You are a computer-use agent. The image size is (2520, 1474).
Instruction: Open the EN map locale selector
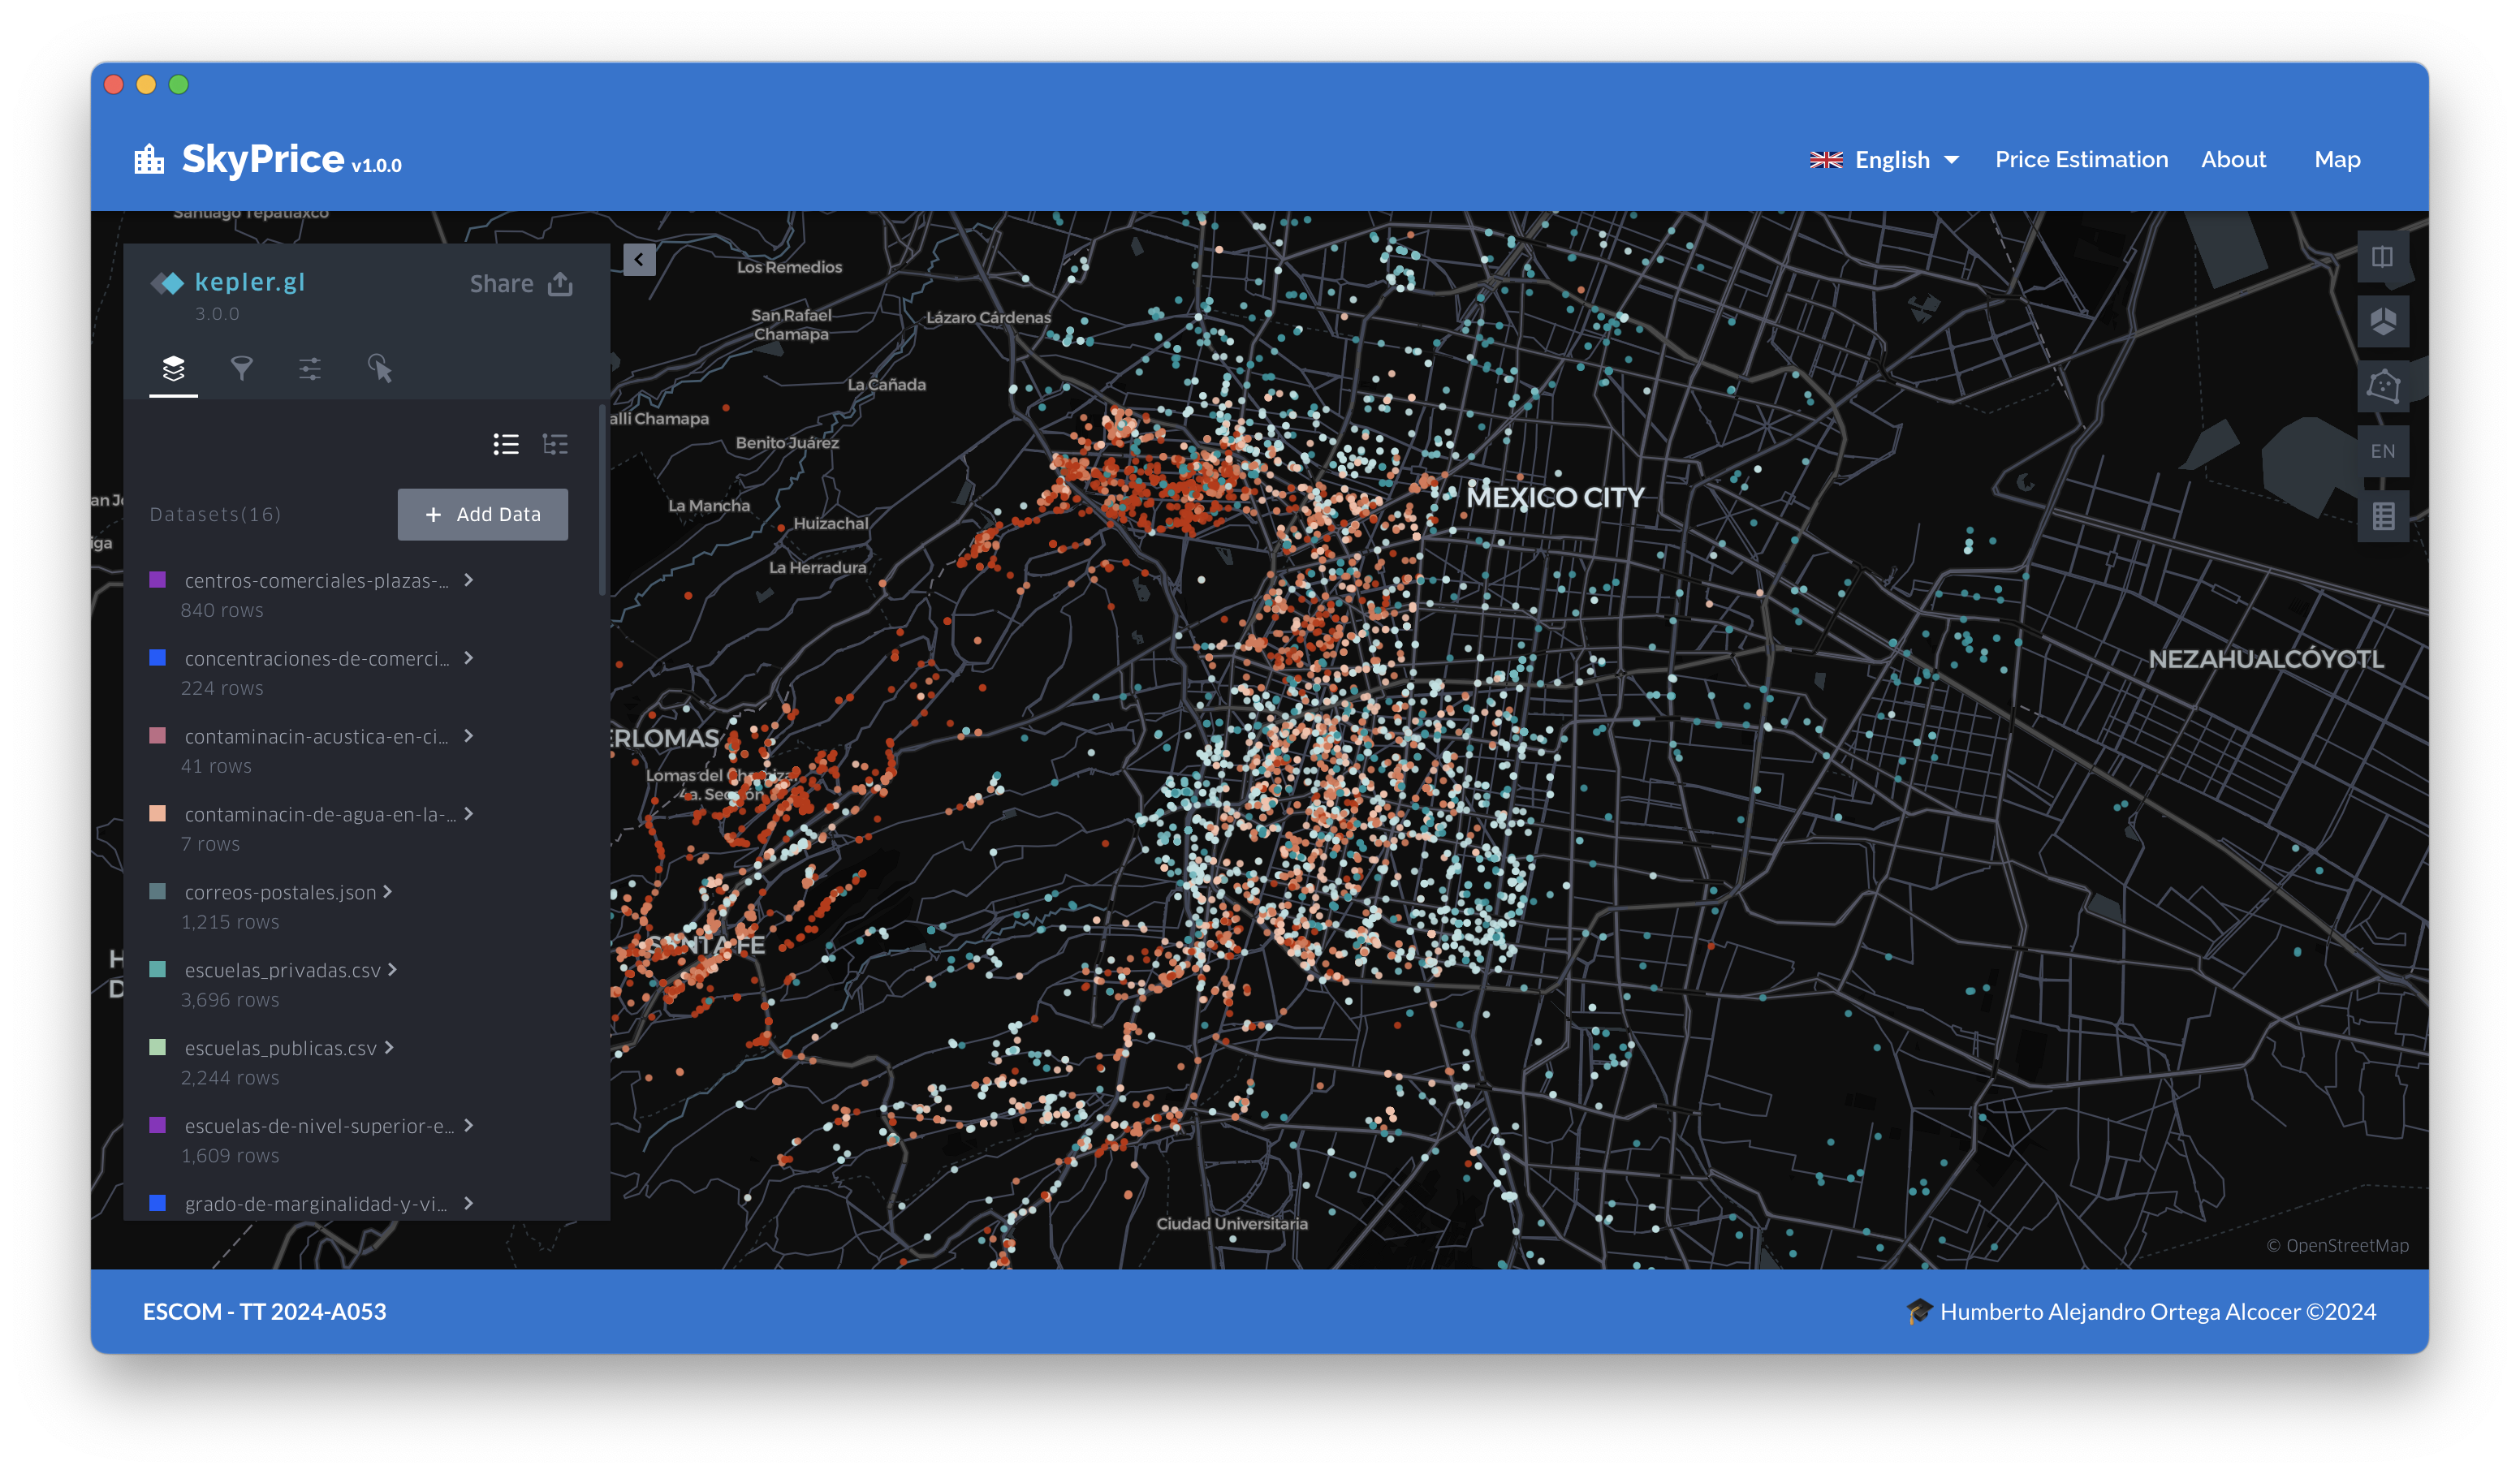2382,451
